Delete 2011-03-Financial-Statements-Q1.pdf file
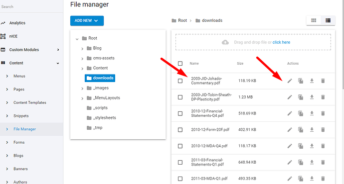Viewport: 344px width, 184px height. (323, 162)
